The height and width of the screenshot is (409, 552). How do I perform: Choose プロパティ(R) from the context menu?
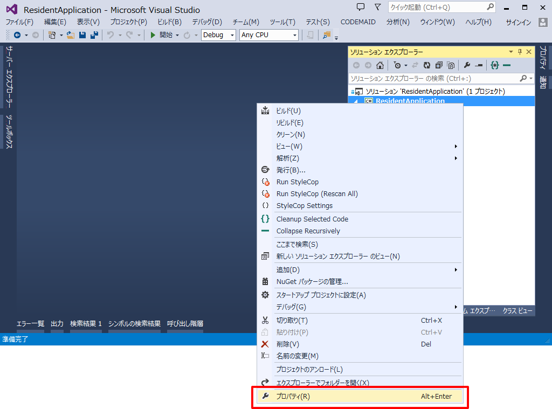(x=360, y=396)
